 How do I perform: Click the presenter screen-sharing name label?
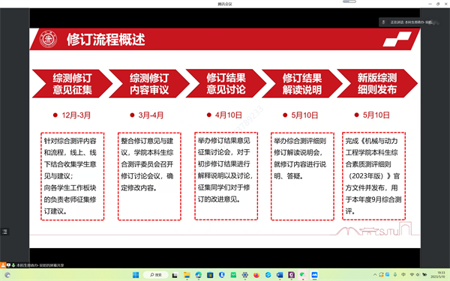pyautogui.click(x=40, y=265)
